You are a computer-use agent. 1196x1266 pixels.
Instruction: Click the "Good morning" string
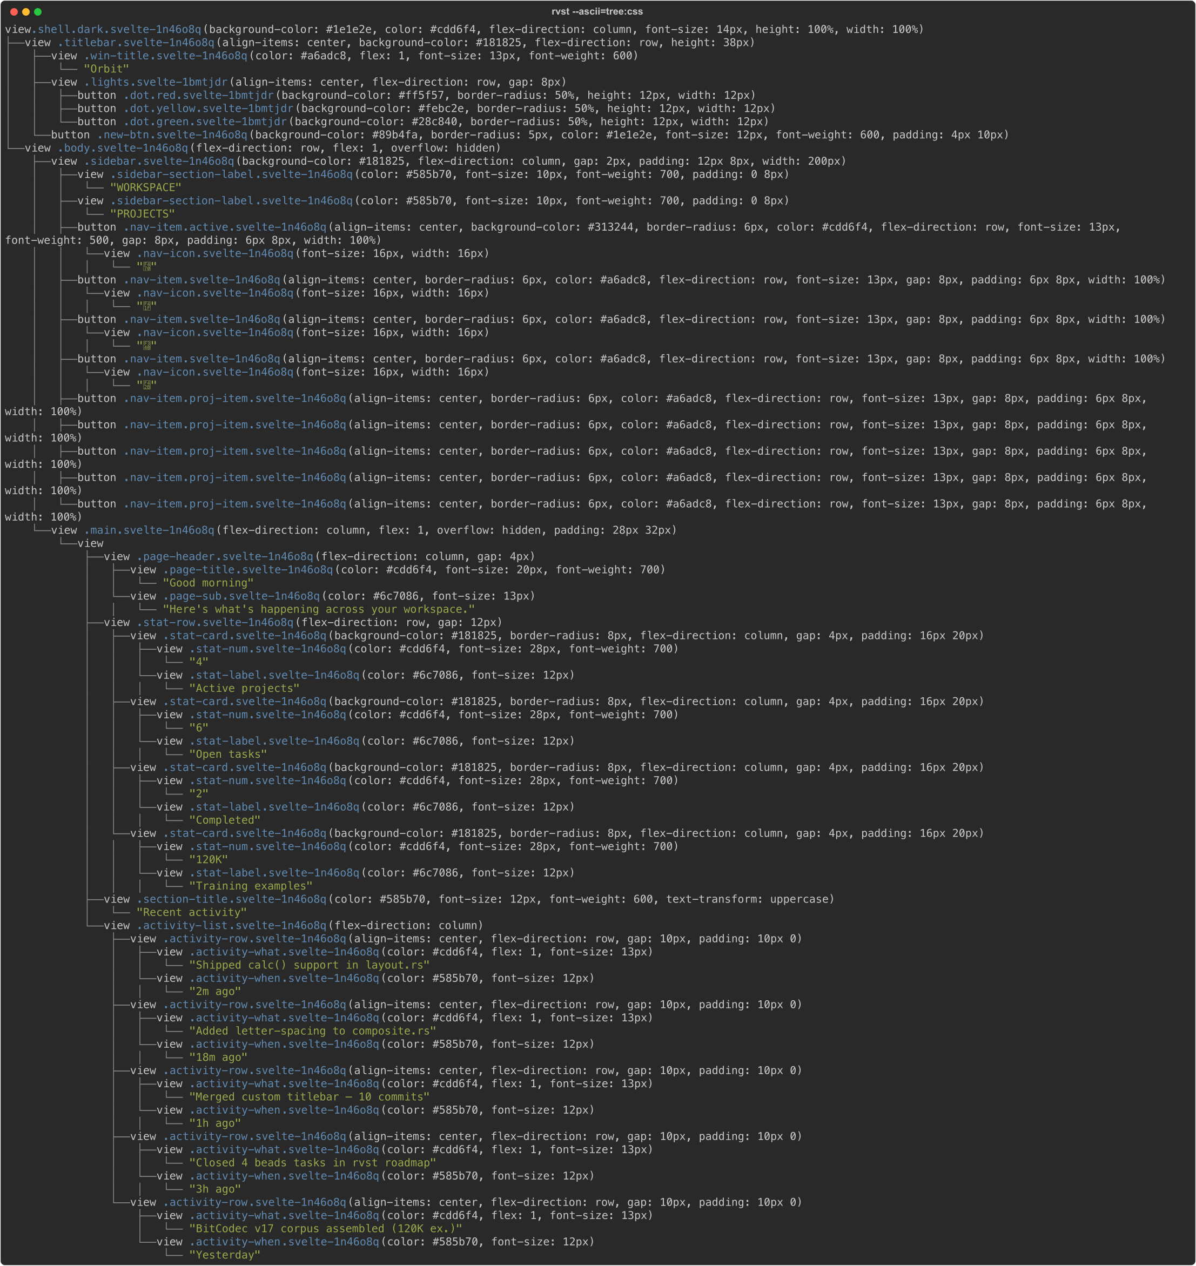click(x=209, y=583)
